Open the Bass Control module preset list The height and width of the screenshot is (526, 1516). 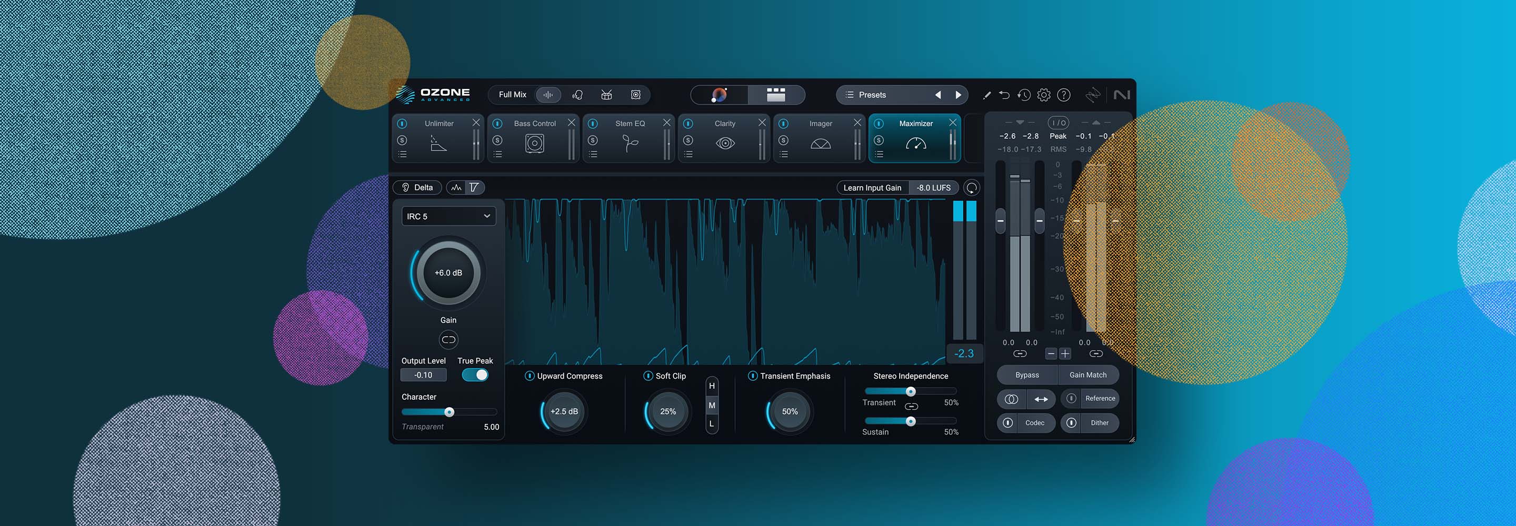click(x=498, y=154)
